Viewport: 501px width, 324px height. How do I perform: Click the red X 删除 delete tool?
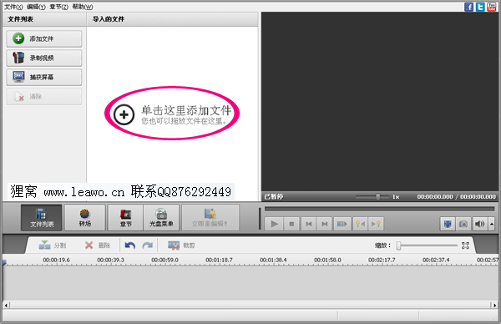point(98,246)
